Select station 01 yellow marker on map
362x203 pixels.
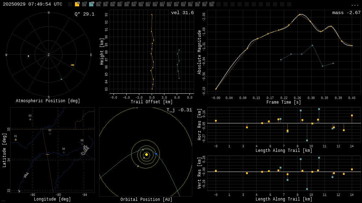click(16, 140)
